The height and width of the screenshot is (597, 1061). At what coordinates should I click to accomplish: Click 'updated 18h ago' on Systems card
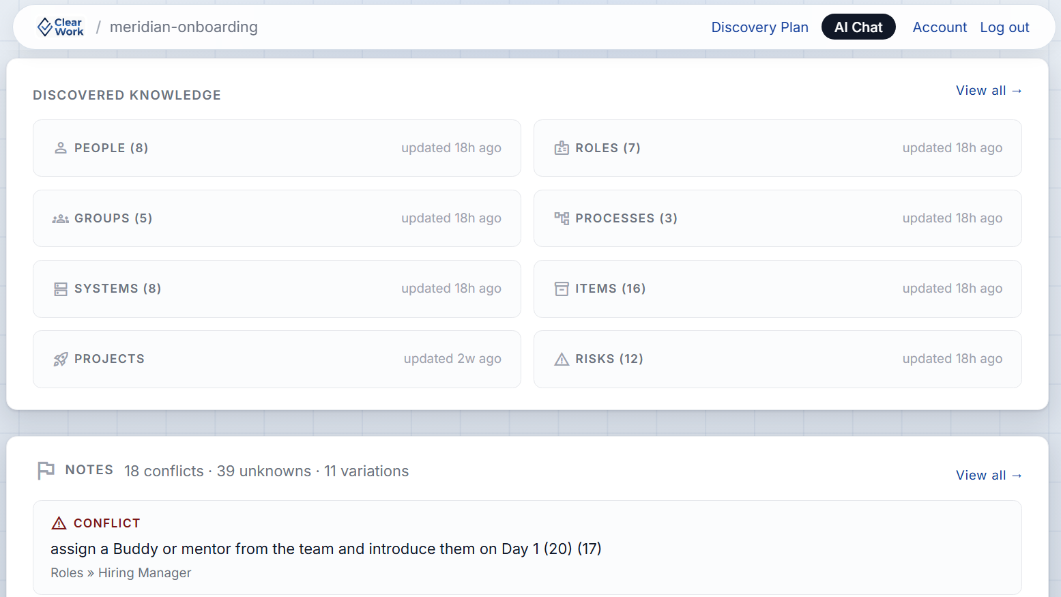click(451, 289)
